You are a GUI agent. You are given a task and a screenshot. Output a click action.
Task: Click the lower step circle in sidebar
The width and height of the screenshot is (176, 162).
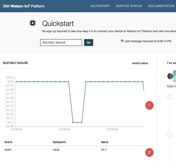pos(170,134)
